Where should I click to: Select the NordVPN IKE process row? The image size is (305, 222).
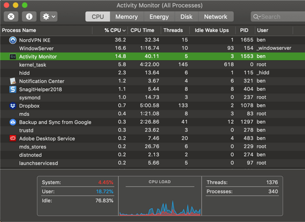click(x=152, y=40)
